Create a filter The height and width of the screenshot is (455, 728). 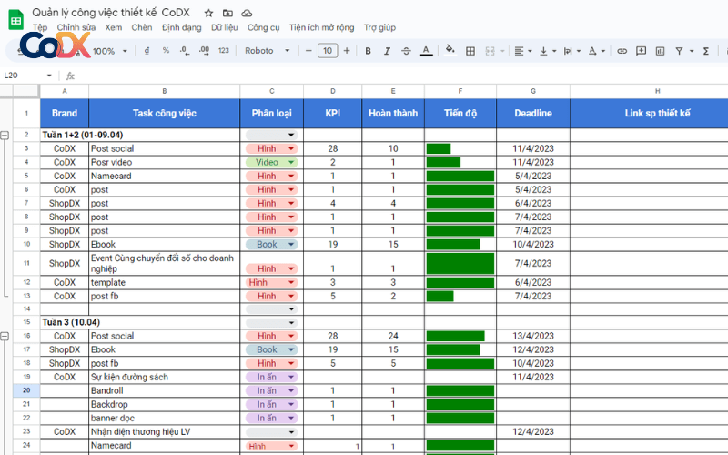coord(679,51)
